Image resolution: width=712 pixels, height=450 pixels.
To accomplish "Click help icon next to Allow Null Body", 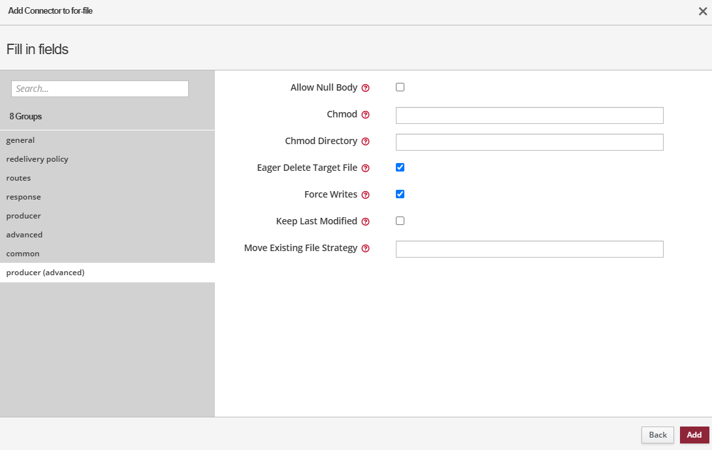I will click(366, 88).
